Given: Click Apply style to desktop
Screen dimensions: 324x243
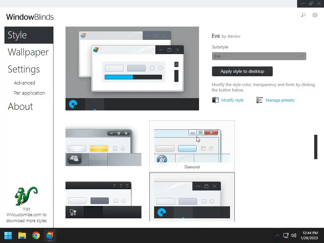Looking at the screenshot, I should (x=242, y=71).
